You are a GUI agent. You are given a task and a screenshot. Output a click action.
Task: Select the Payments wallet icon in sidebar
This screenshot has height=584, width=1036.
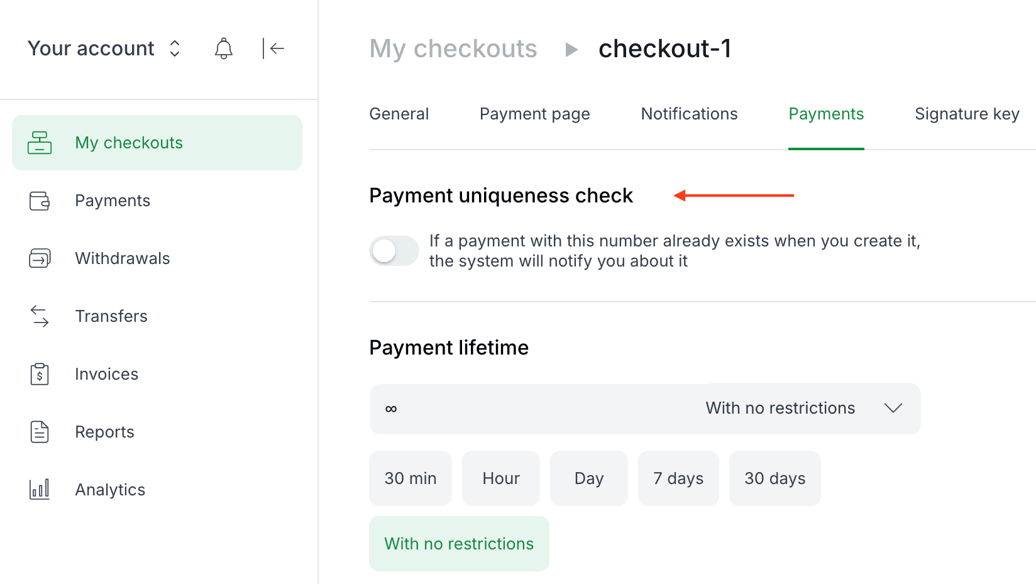[40, 200]
